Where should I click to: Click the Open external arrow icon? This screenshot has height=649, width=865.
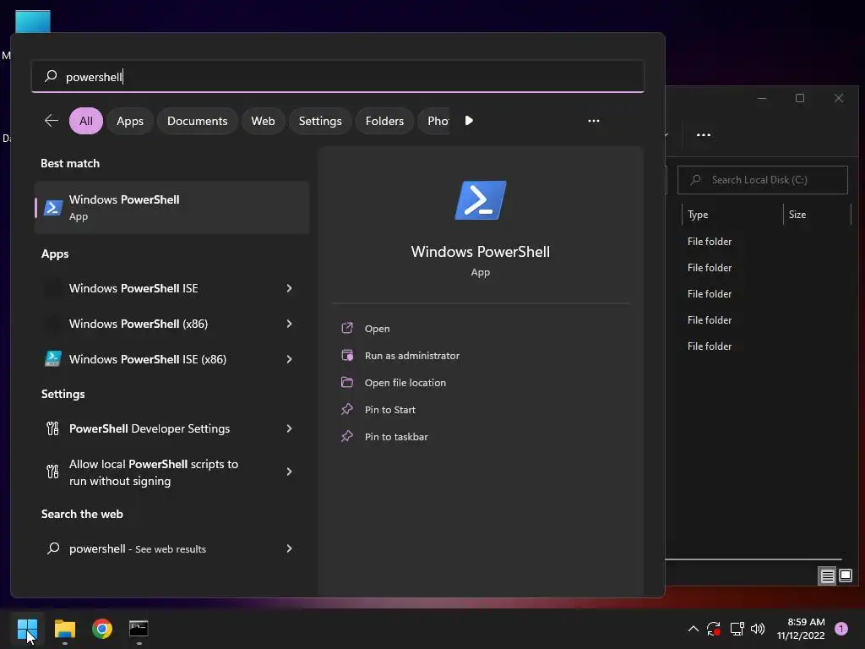[x=347, y=328]
